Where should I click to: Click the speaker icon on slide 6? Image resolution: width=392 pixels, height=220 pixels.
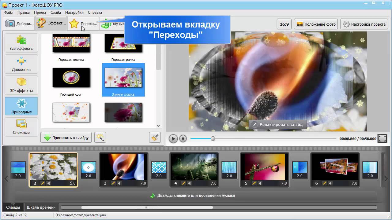(x=330, y=183)
